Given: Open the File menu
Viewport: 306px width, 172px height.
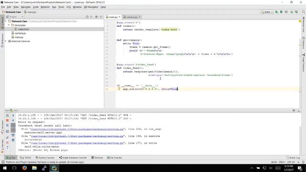Looking at the screenshot, I should (x=3, y=7).
